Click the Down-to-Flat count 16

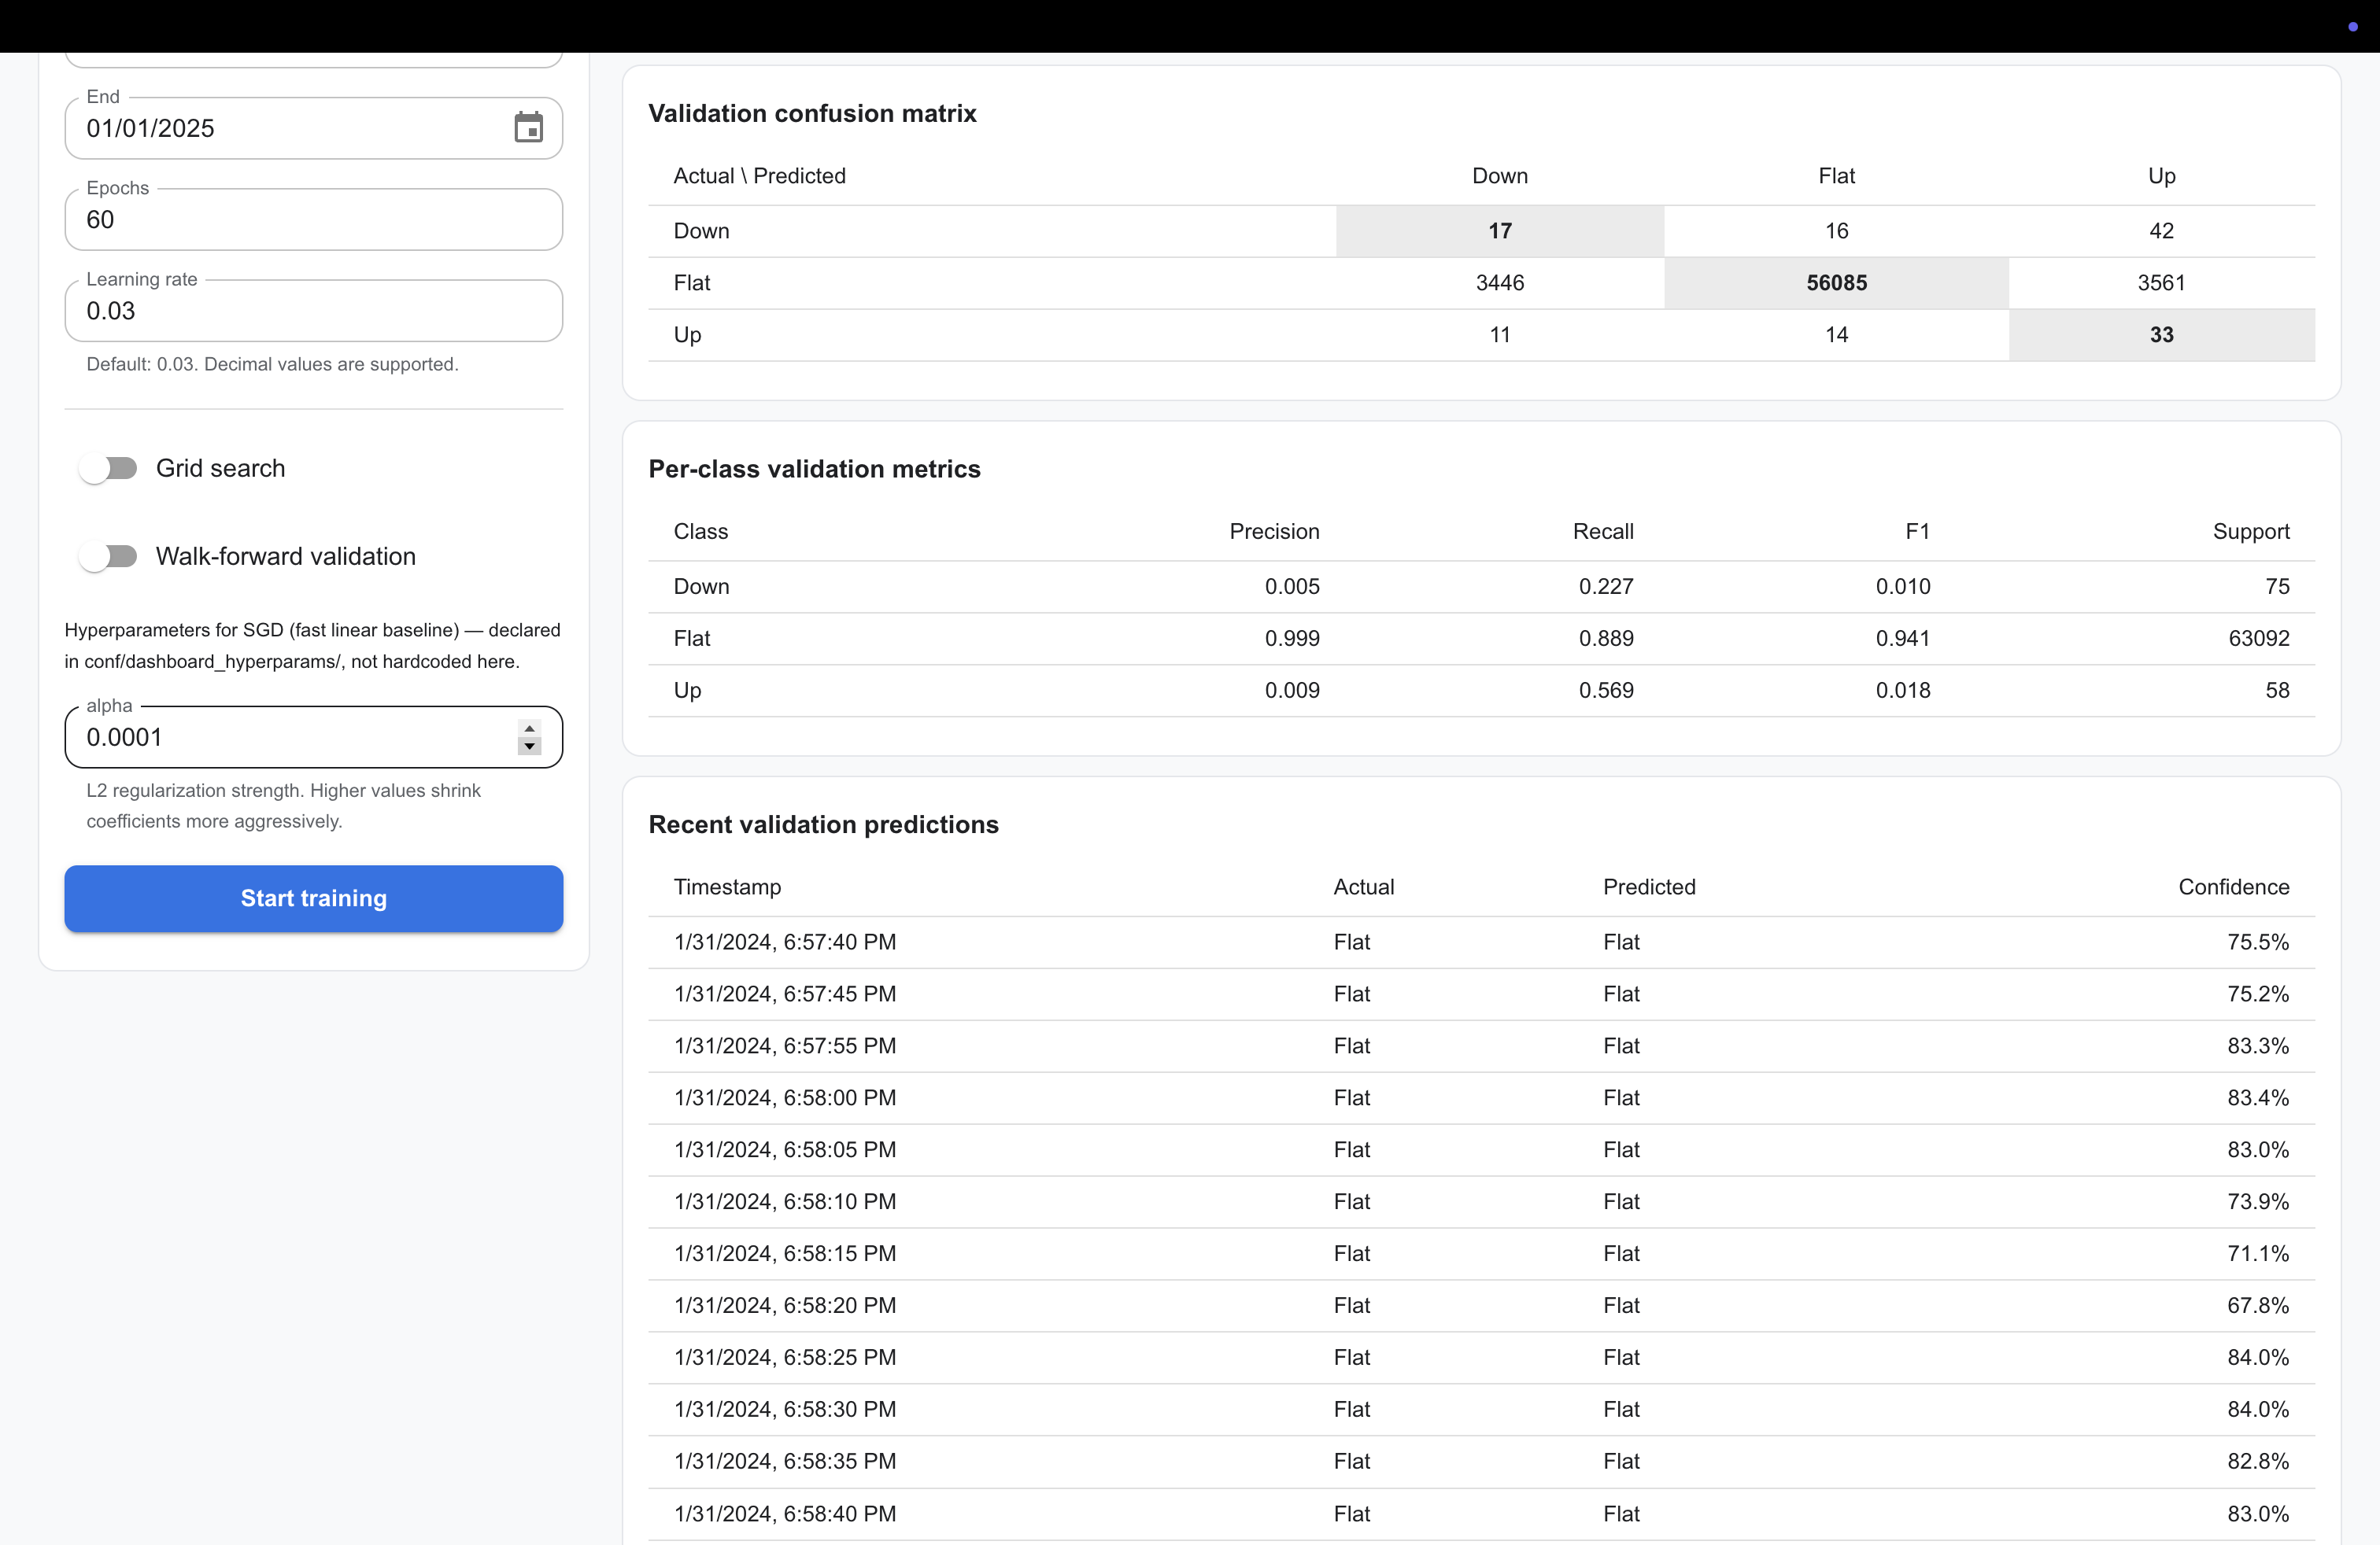click(1836, 230)
